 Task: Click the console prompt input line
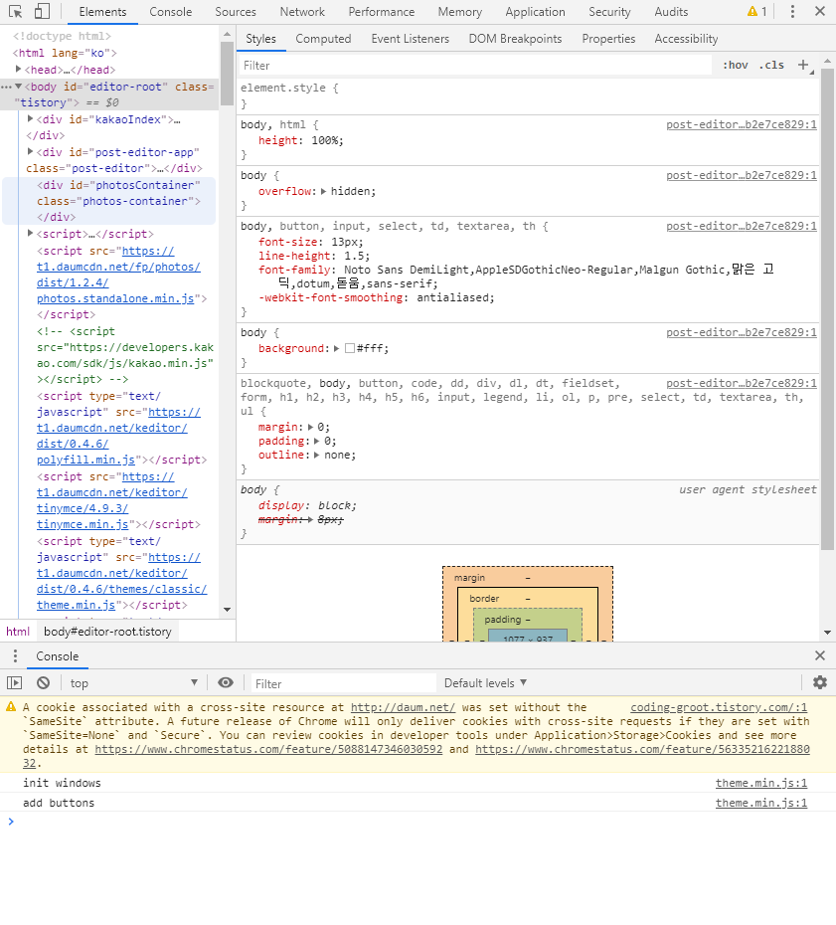pos(418,822)
